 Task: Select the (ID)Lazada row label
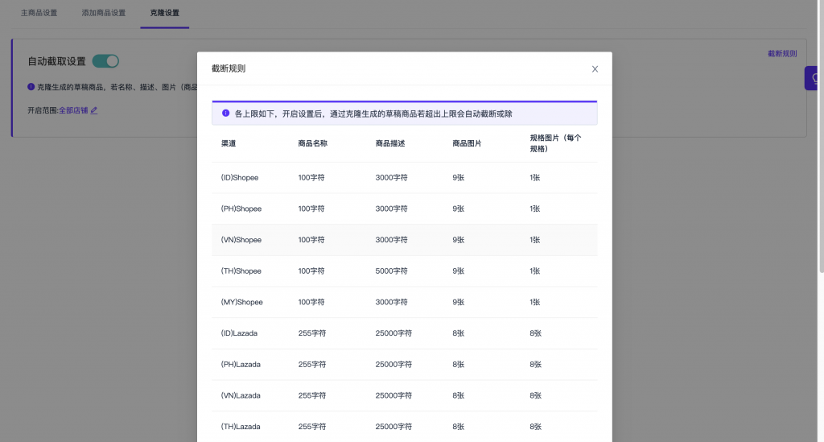239,333
